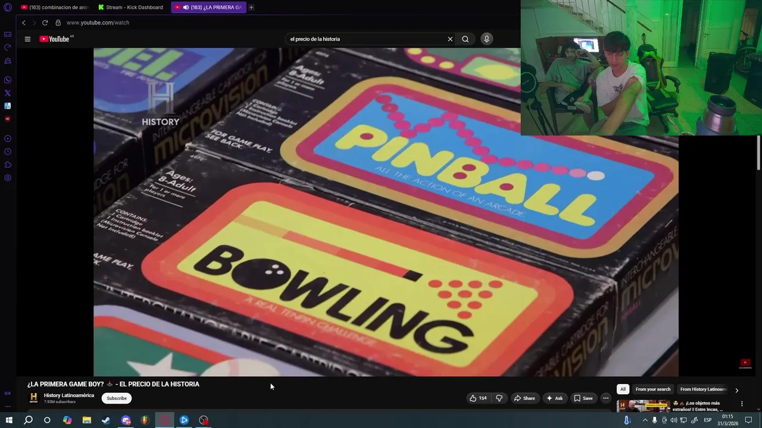Viewport: 762px width, 428px height.
Task: Select the 'From History Latinoamérica' chip
Action: tap(703, 389)
